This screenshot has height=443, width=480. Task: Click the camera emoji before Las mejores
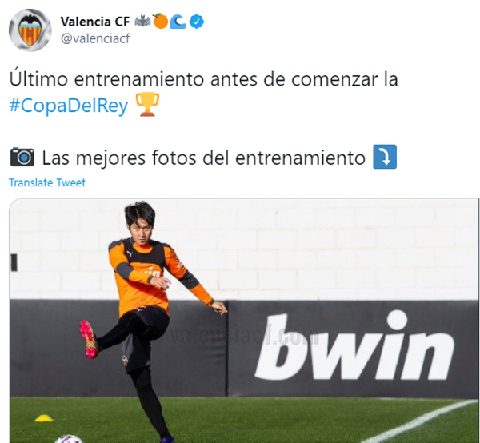22,157
